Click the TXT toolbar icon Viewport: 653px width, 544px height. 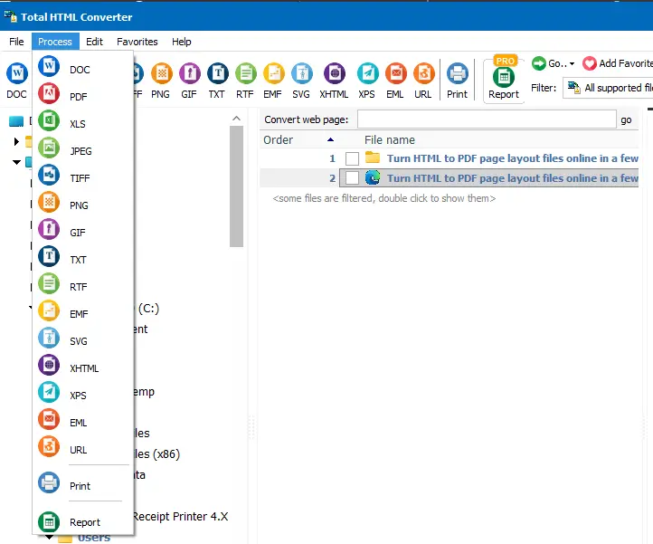[217, 81]
